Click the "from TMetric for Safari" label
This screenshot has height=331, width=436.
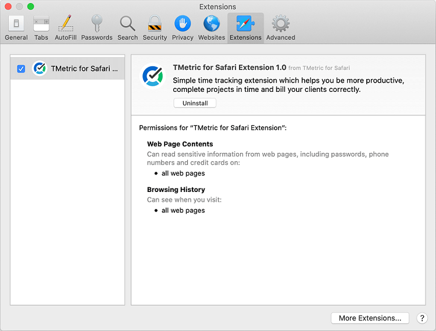point(319,68)
